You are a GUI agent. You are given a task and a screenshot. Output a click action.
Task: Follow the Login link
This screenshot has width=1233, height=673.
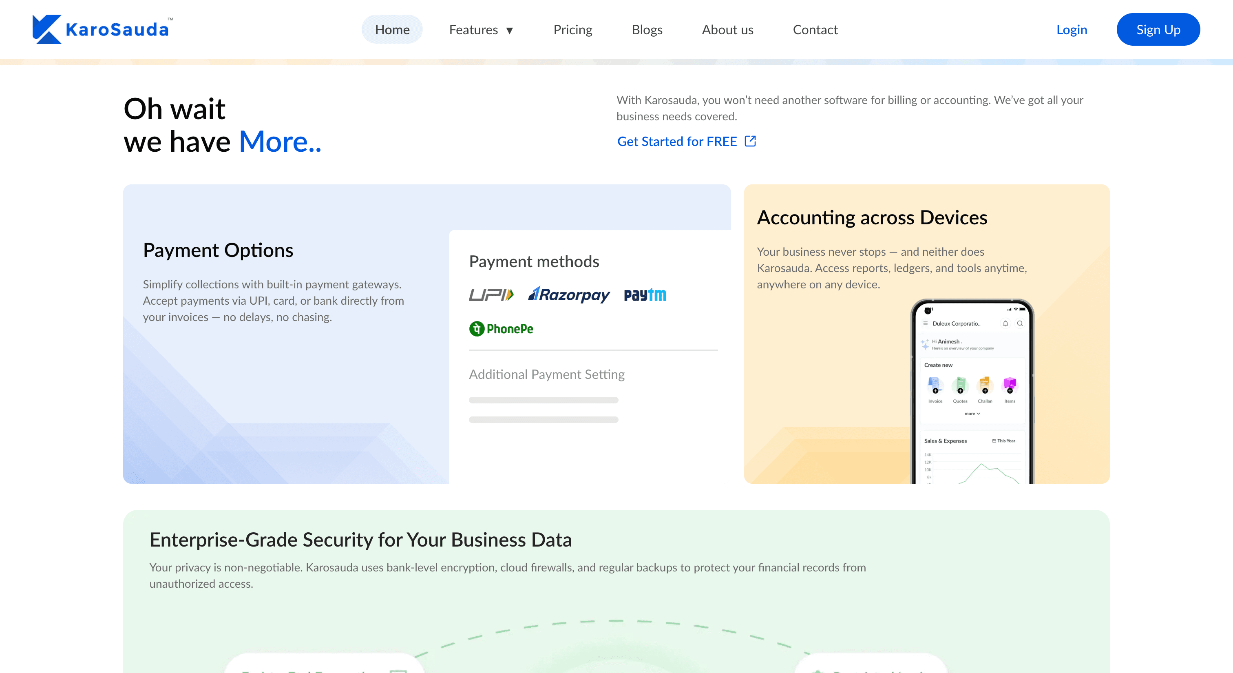(x=1071, y=30)
